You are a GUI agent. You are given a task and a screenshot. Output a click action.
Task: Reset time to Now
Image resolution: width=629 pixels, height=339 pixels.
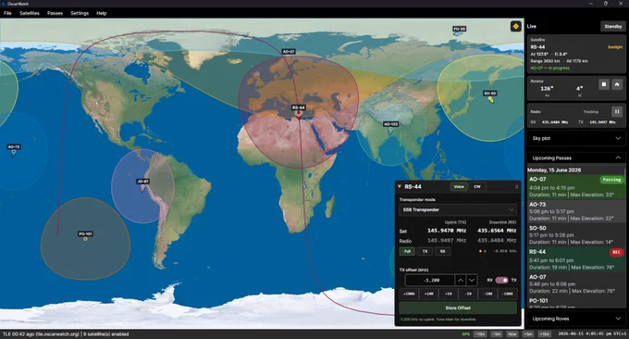pos(512,334)
